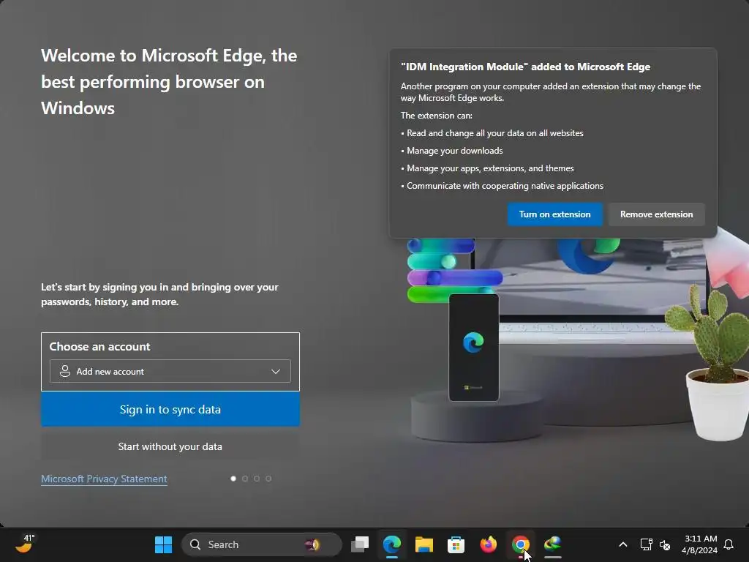Select the second page indicator dot
Image resolution: width=749 pixels, height=562 pixels.
pos(245,479)
